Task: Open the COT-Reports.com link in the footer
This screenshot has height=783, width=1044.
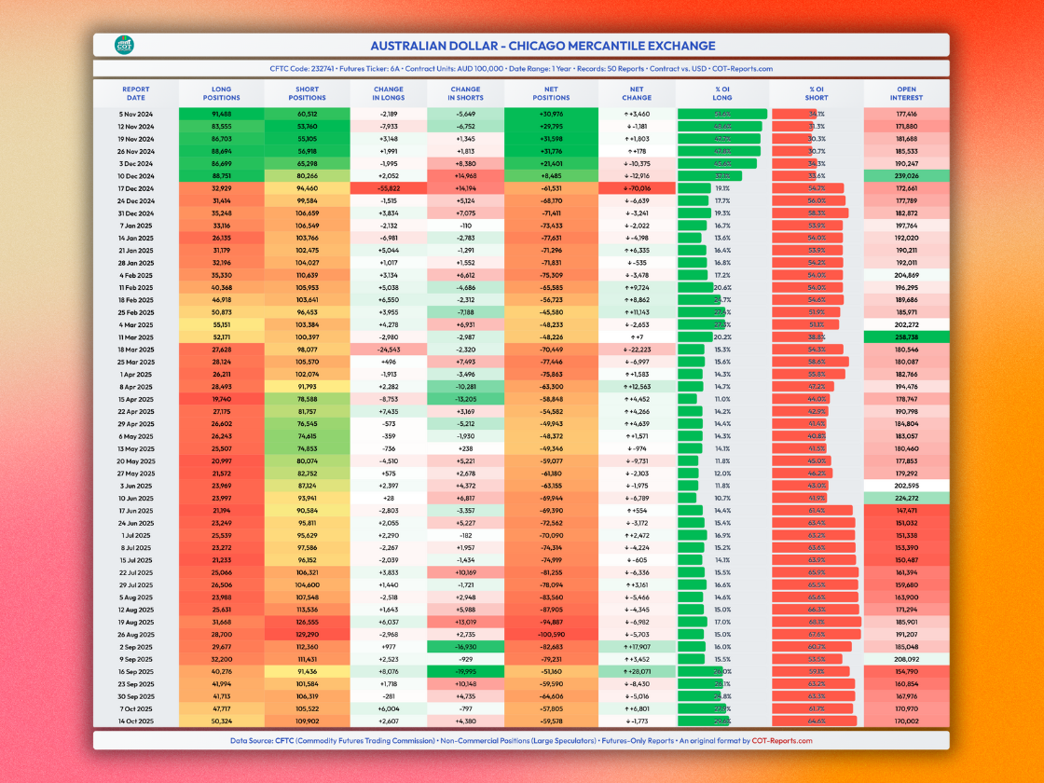Action: 781,741
